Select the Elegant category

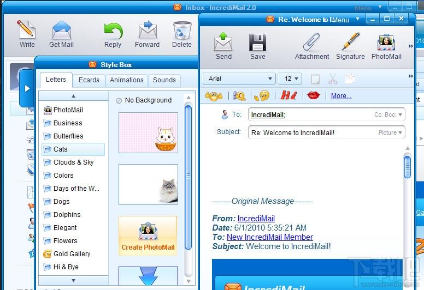[x=73, y=228]
